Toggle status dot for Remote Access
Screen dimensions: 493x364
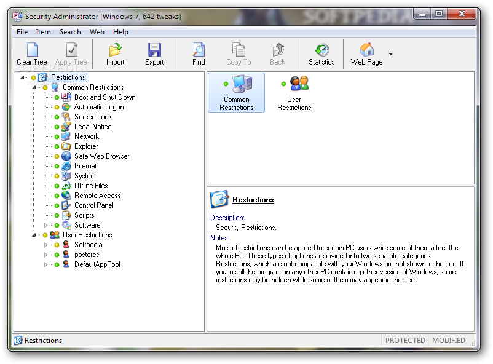[x=57, y=196]
